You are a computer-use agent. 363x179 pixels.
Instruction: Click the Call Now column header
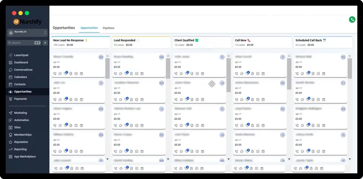pyautogui.click(x=262, y=42)
